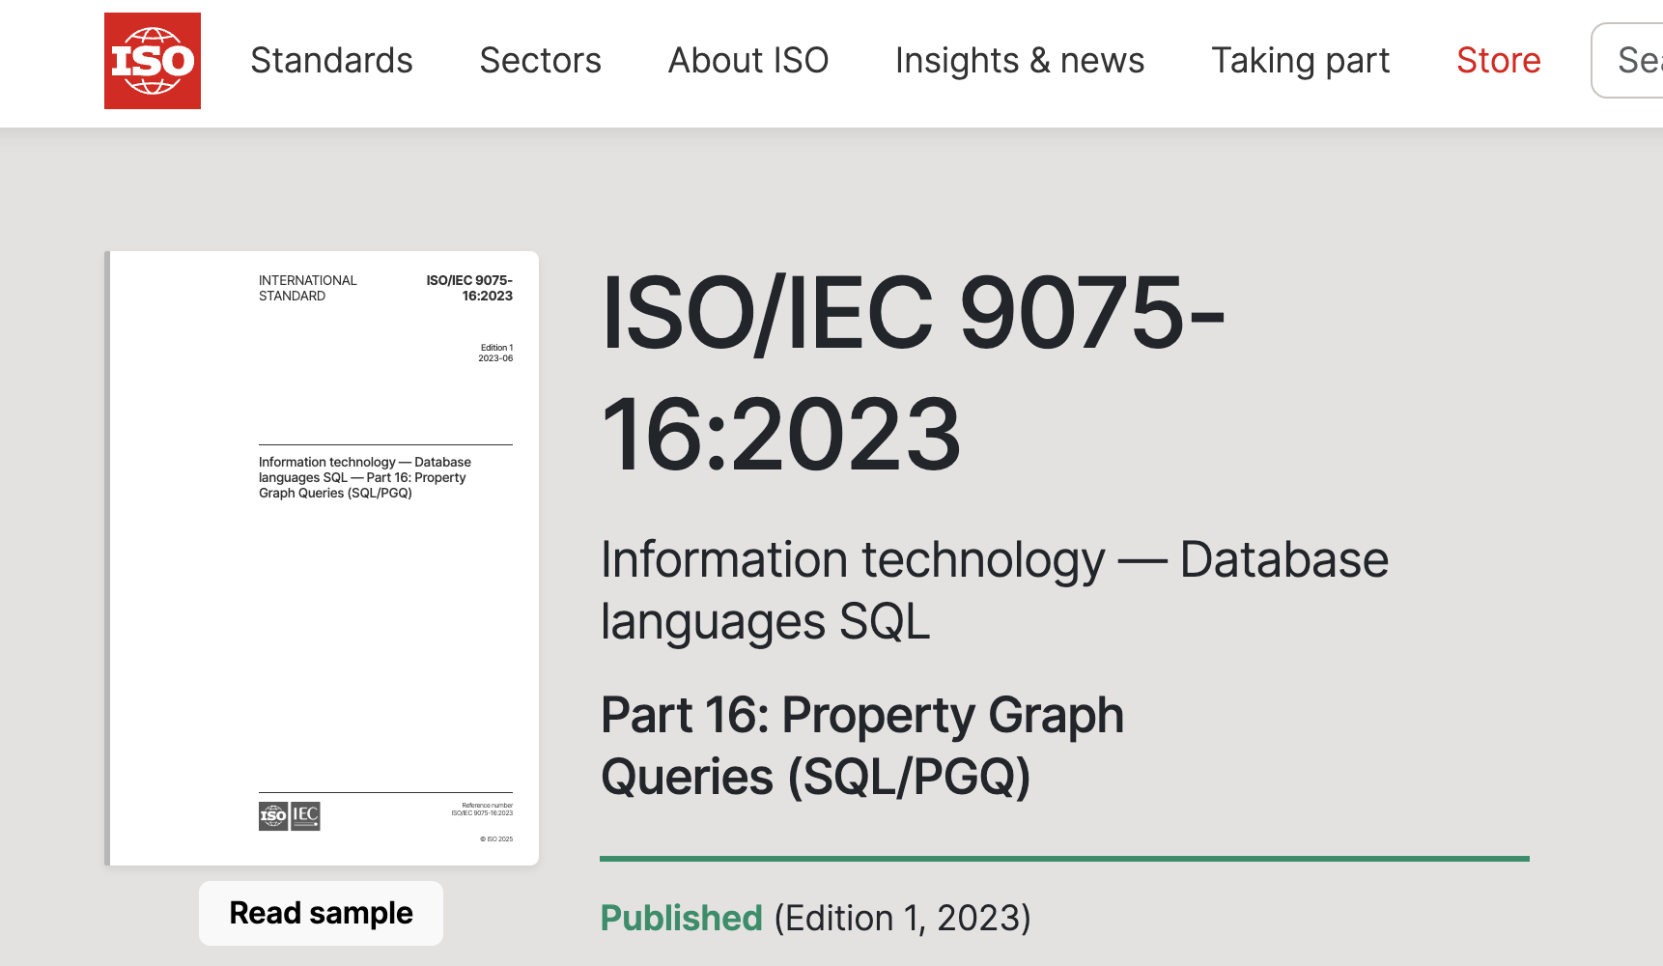The image size is (1663, 966).
Task: Open the standard's cover page preview
Action: 323,557
